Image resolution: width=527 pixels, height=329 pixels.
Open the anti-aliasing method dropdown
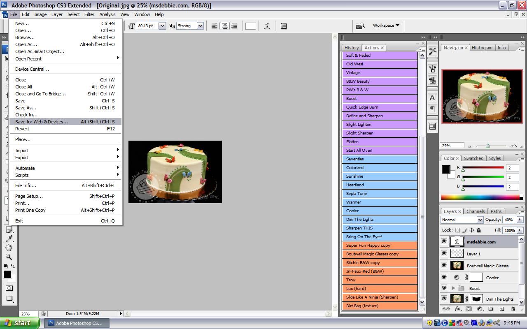201,26
